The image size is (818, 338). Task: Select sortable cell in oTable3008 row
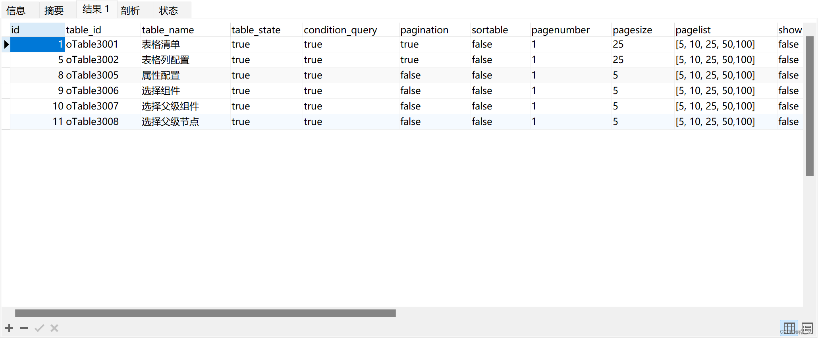click(x=500, y=122)
